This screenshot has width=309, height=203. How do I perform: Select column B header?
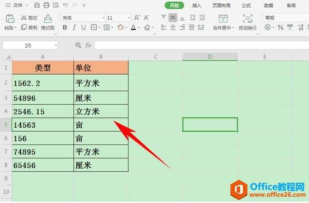pyautogui.click(x=101, y=57)
